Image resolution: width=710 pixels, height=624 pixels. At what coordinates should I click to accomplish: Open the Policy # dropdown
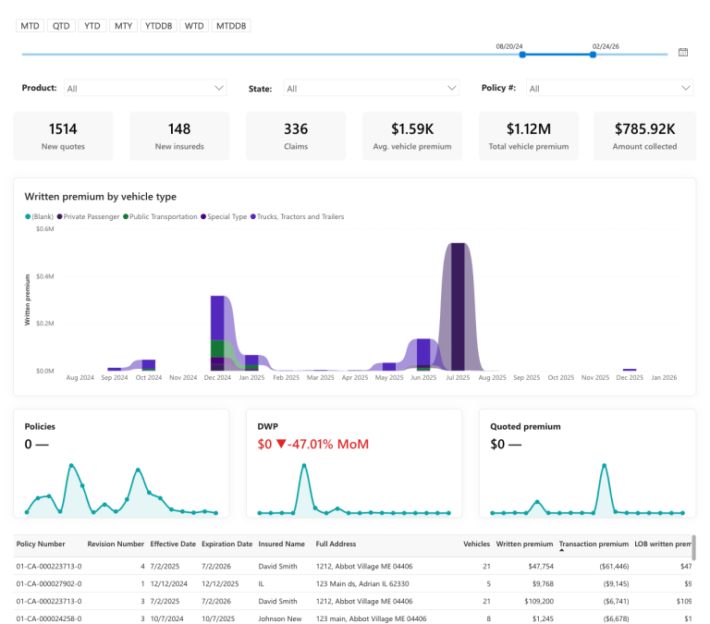click(x=609, y=89)
